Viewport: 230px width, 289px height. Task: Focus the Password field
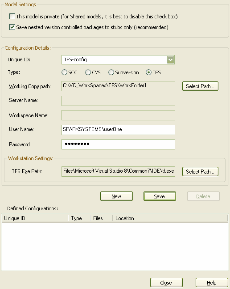[118, 144]
